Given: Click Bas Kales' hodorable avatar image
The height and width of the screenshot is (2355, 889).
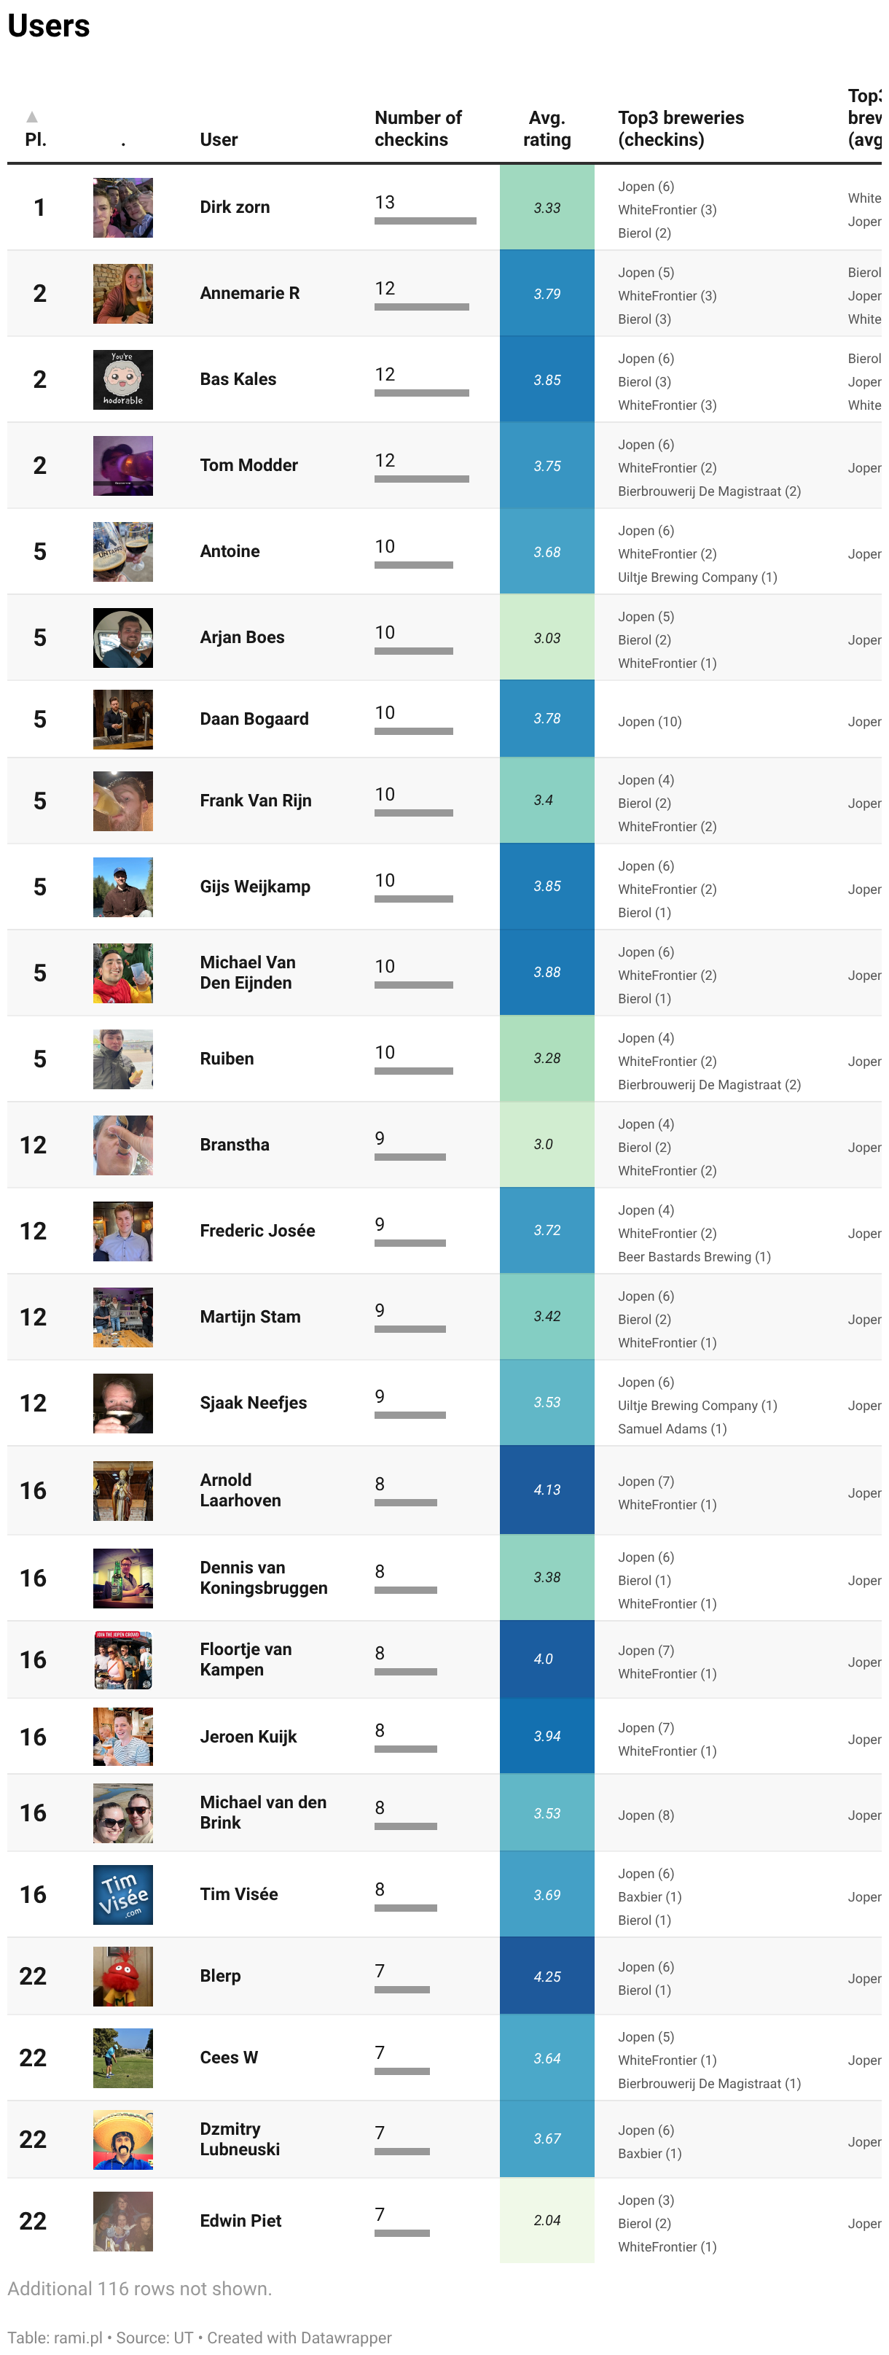Looking at the screenshot, I should point(122,379).
